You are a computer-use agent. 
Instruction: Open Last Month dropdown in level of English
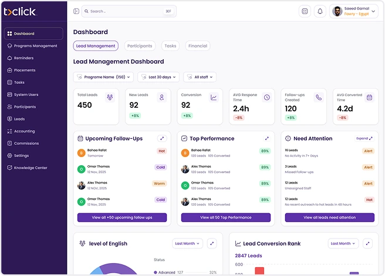(187, 243)
